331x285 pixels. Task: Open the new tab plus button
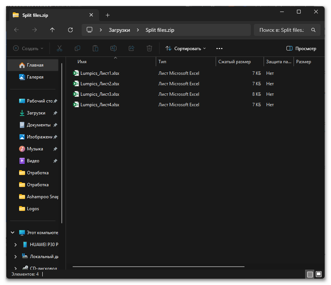[108, 15]
